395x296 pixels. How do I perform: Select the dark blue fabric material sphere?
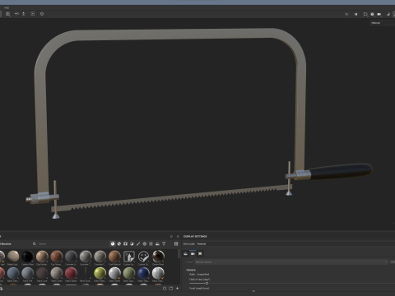click(x=143, y=273)
